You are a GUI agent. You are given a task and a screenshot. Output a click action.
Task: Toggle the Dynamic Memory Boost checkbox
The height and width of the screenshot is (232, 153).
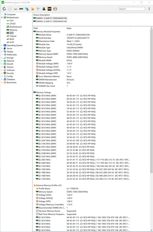point(37,211)
